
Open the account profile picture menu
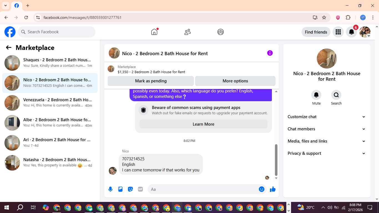pos(365,32)
